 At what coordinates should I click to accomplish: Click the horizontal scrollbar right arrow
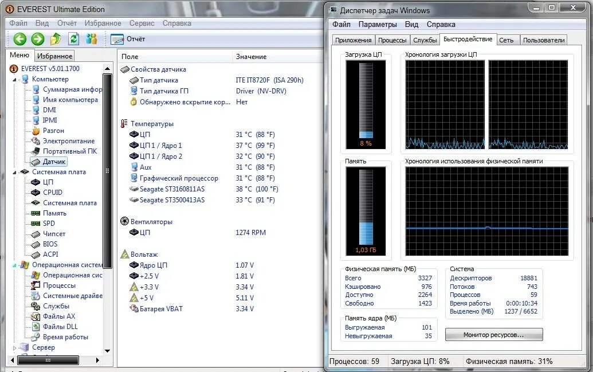(97, 361)
